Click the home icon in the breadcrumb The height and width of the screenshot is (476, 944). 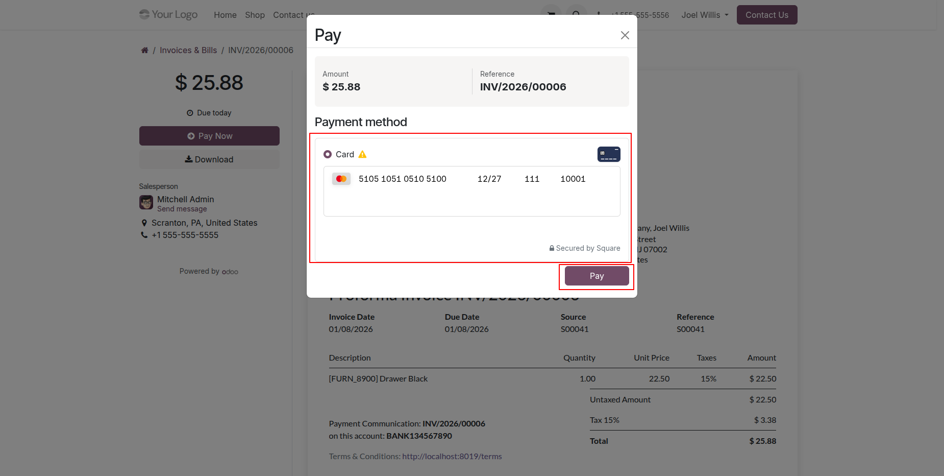[145, 50]
